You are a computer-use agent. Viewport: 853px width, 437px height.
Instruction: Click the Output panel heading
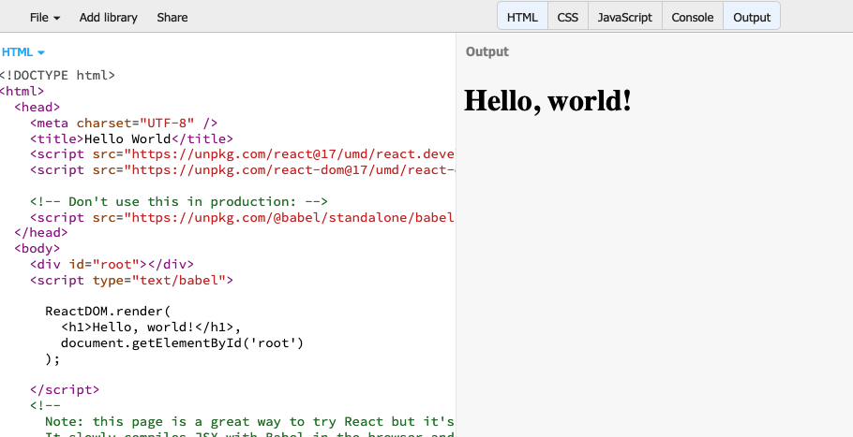tap(486, 51)
